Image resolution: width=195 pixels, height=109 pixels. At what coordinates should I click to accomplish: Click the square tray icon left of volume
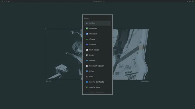tap(187, 1)
